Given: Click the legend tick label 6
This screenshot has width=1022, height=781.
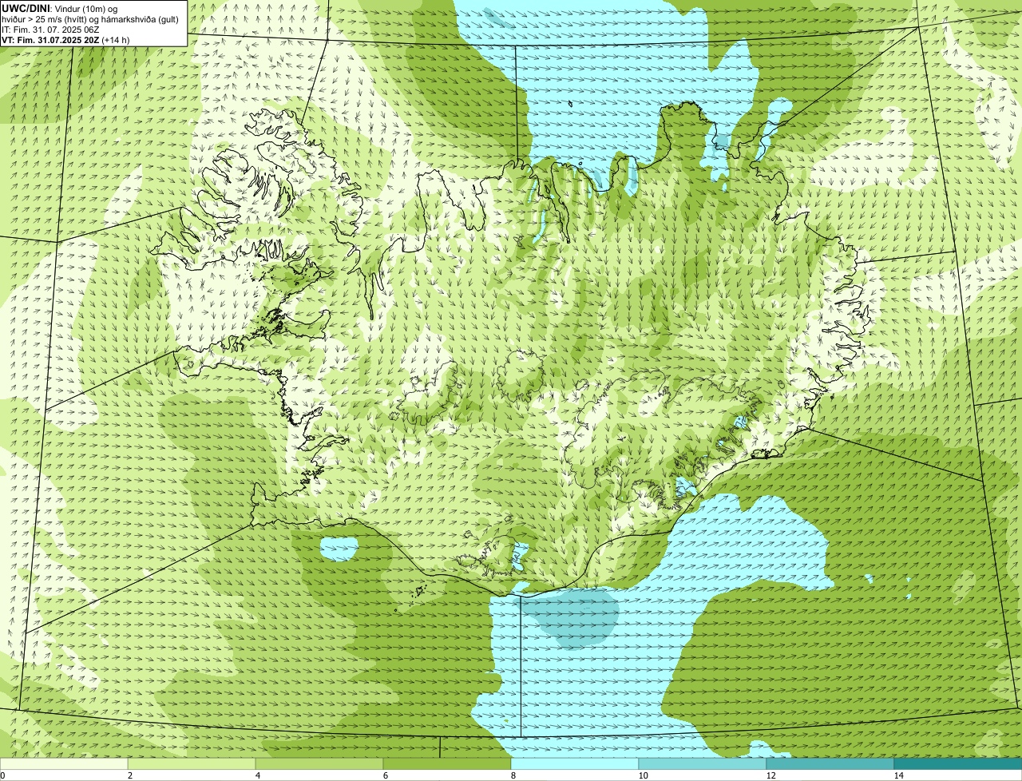Looking at the screenshot, I should 384,775.
